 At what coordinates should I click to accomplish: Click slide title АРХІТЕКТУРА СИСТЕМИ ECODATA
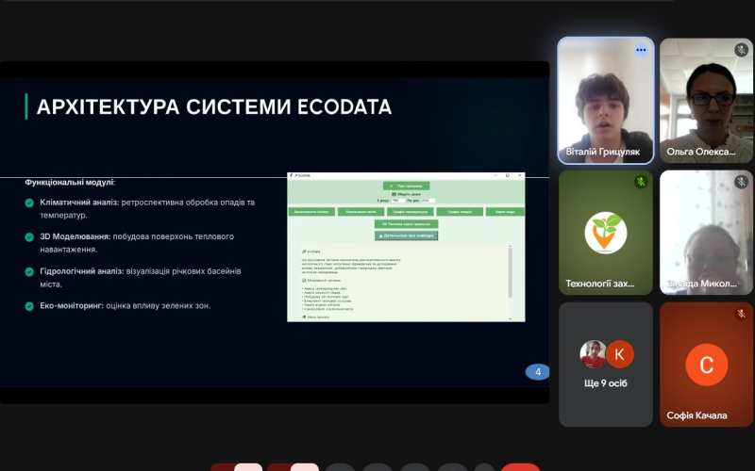(214, 106)
